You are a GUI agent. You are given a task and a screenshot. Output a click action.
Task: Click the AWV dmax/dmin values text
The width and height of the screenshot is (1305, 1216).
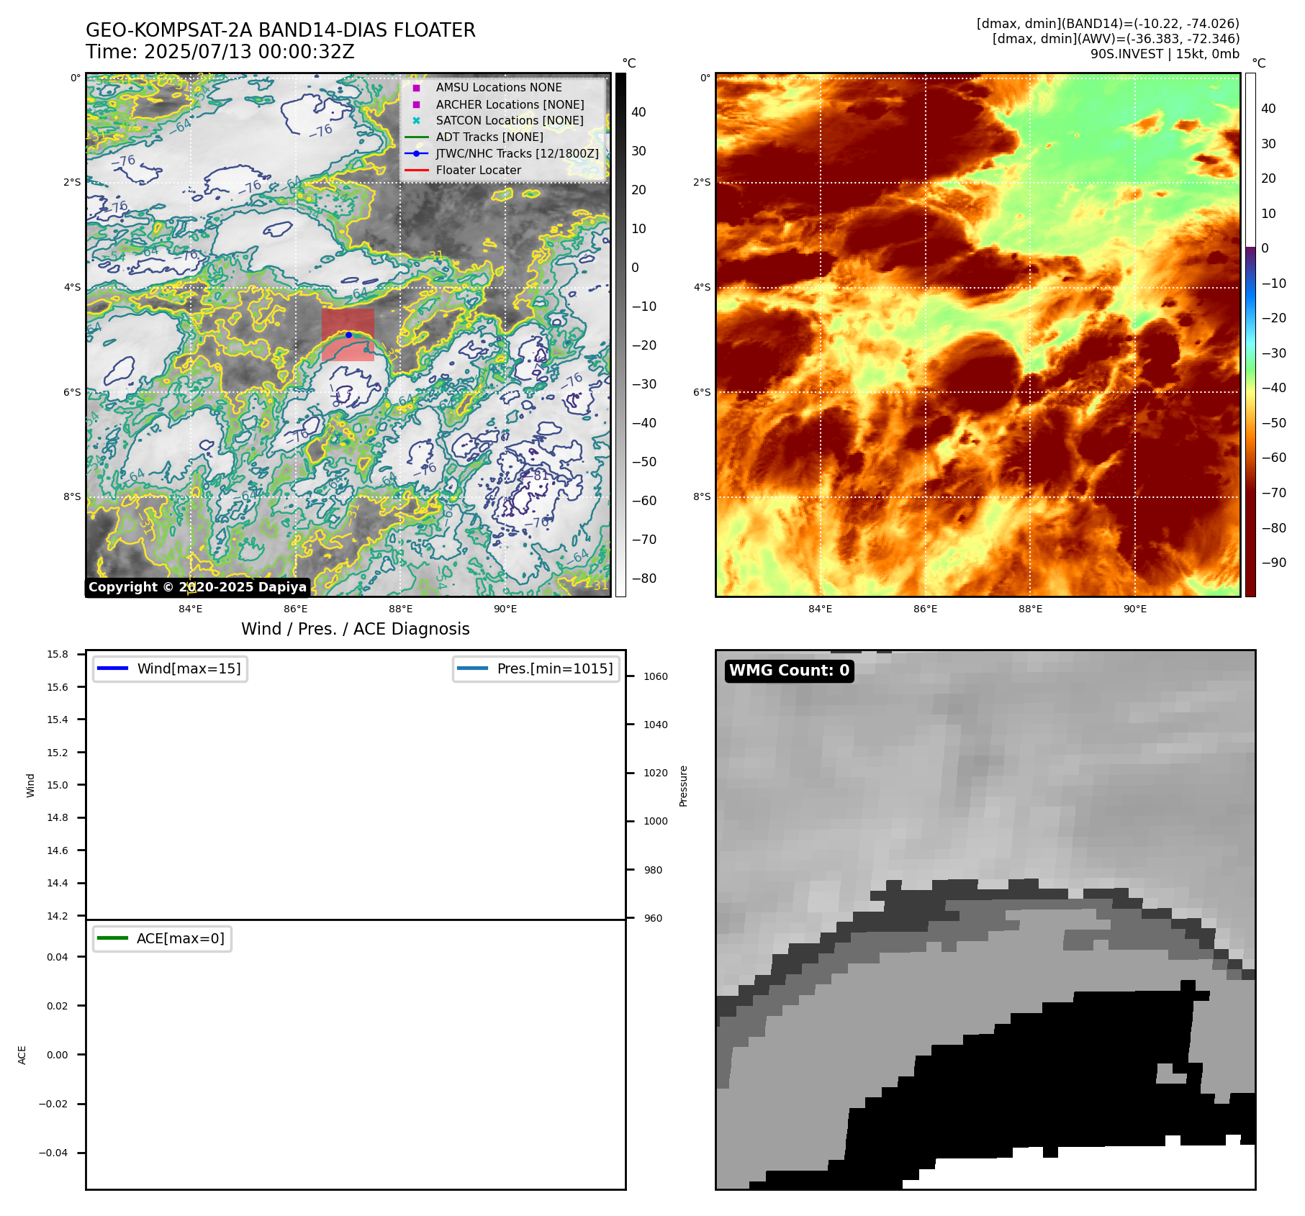tap(1116, 39)
